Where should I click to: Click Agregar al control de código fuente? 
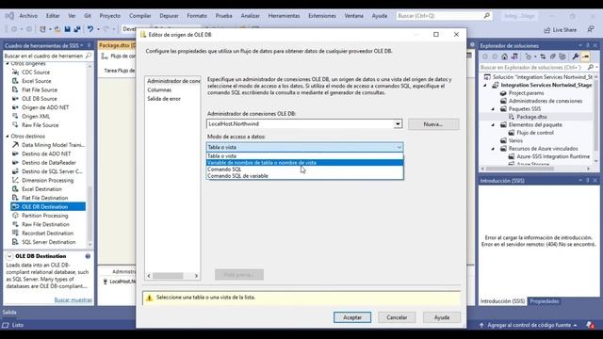coord(529,325)
